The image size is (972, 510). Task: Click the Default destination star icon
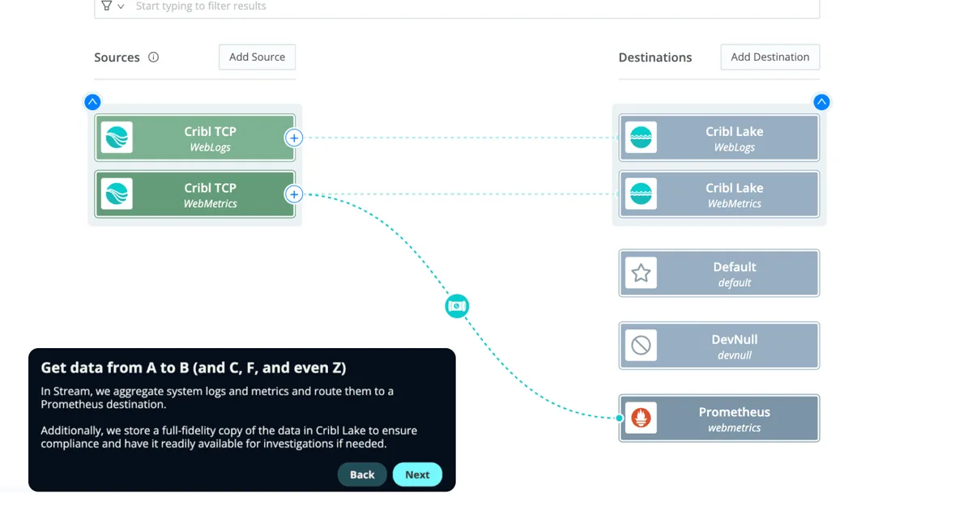click(641, 274)
